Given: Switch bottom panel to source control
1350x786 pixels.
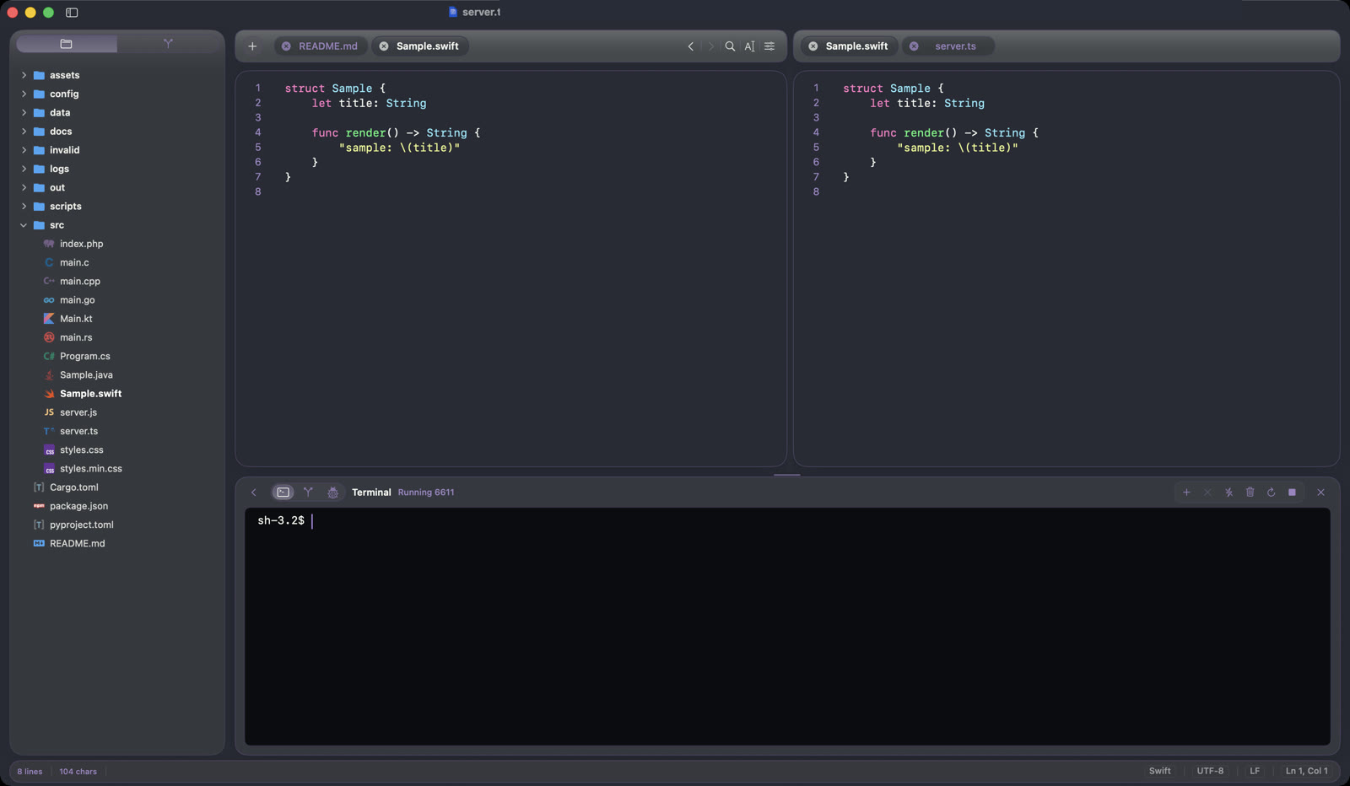Looking at the screenshot, I should click(308, 493).
